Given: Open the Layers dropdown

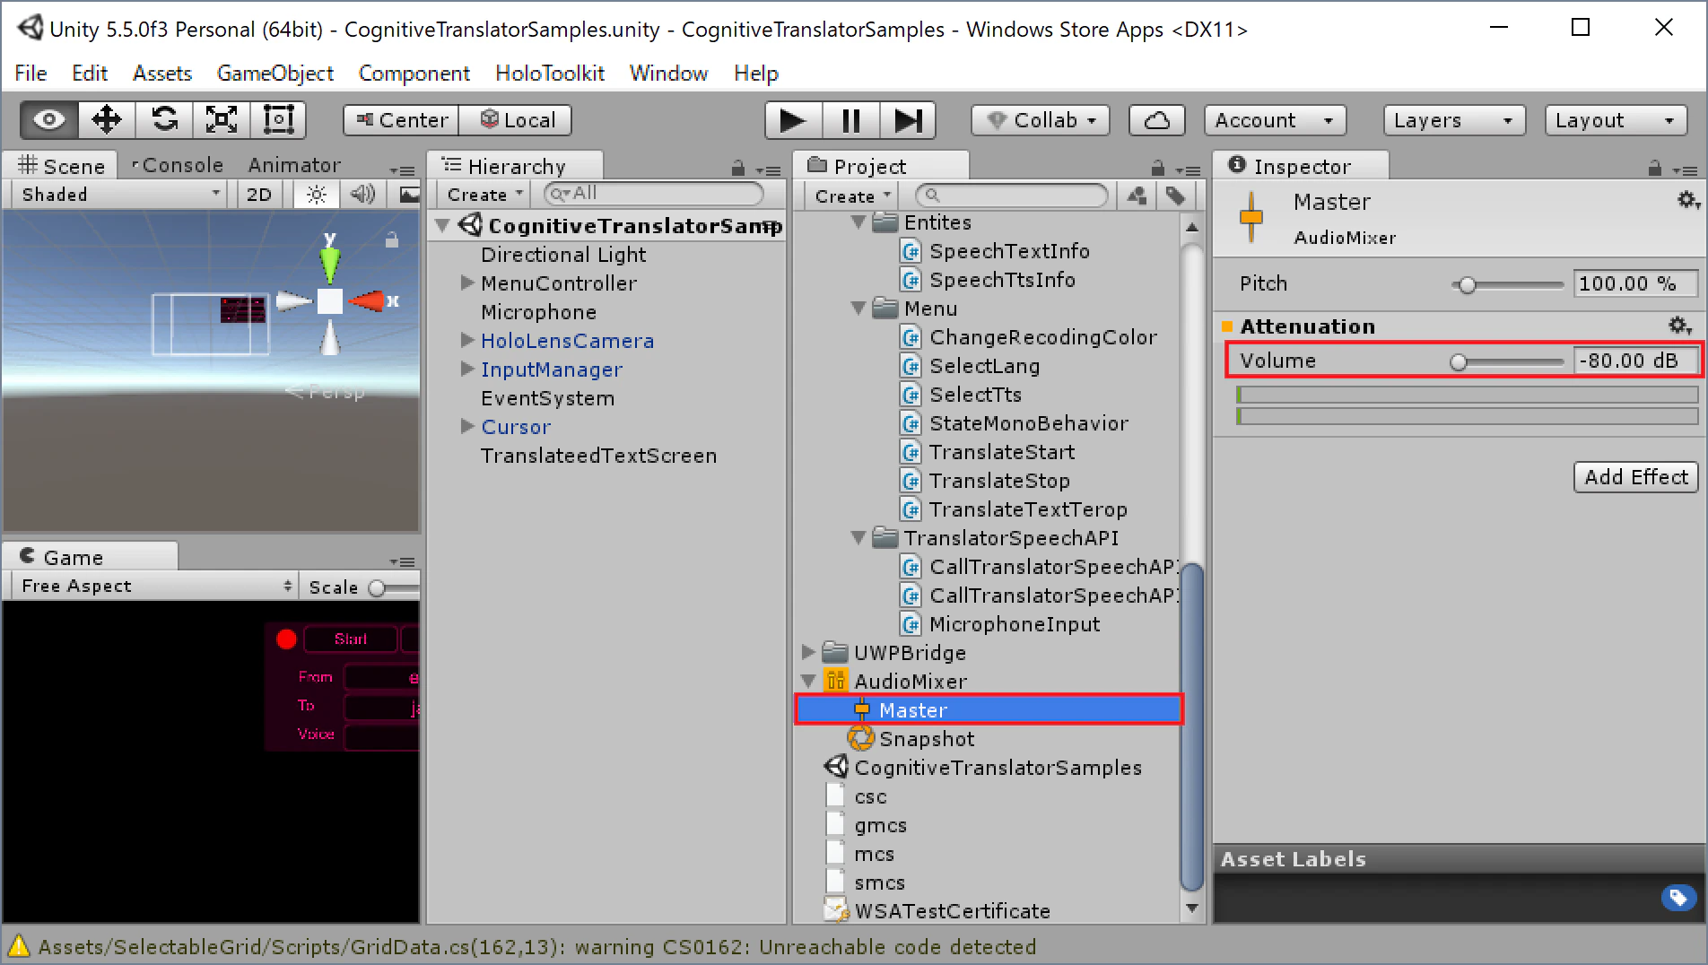Looking at the screenshot, I should (x=1454, y=120).
